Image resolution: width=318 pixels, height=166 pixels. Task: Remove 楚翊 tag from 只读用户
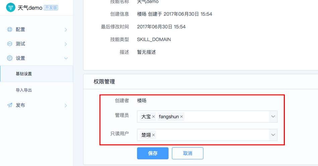153,135
